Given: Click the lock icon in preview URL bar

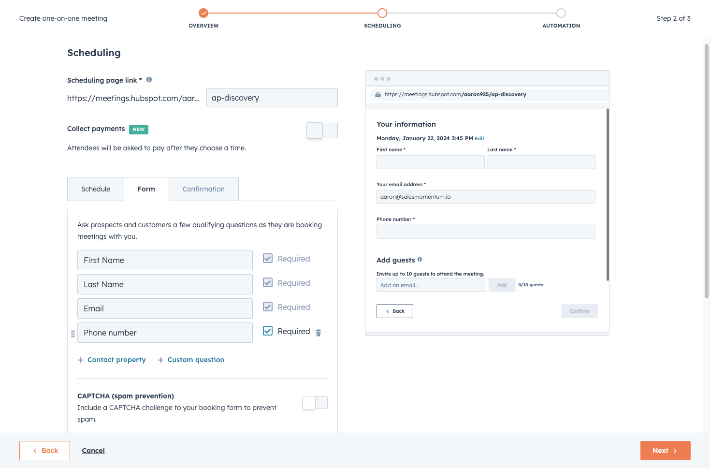Looking at the screenshot, I should coord(378,95).
